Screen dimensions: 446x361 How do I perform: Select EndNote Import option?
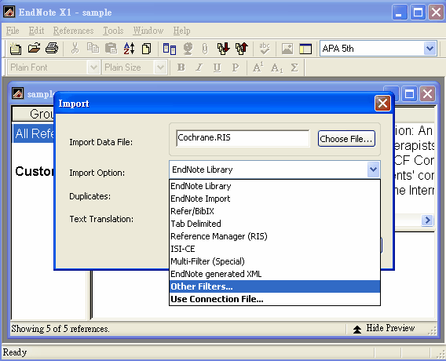click(x=275, y=199)
